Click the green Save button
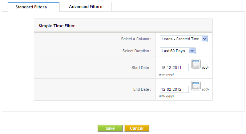This screenshot has width=246, height=134. click(x=110, y=128)
